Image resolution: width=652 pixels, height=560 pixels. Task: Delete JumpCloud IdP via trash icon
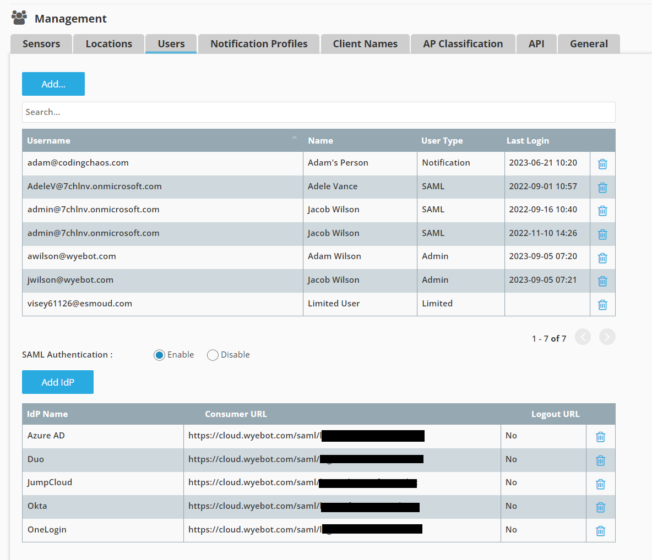600,484
